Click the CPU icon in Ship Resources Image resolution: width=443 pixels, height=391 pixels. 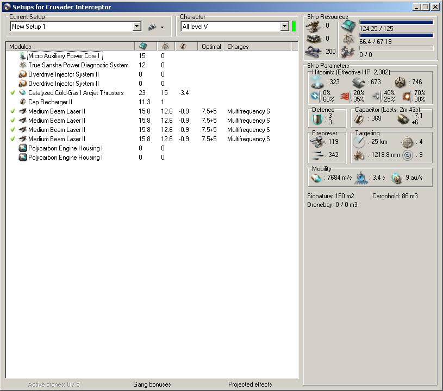tap(348, 26)
